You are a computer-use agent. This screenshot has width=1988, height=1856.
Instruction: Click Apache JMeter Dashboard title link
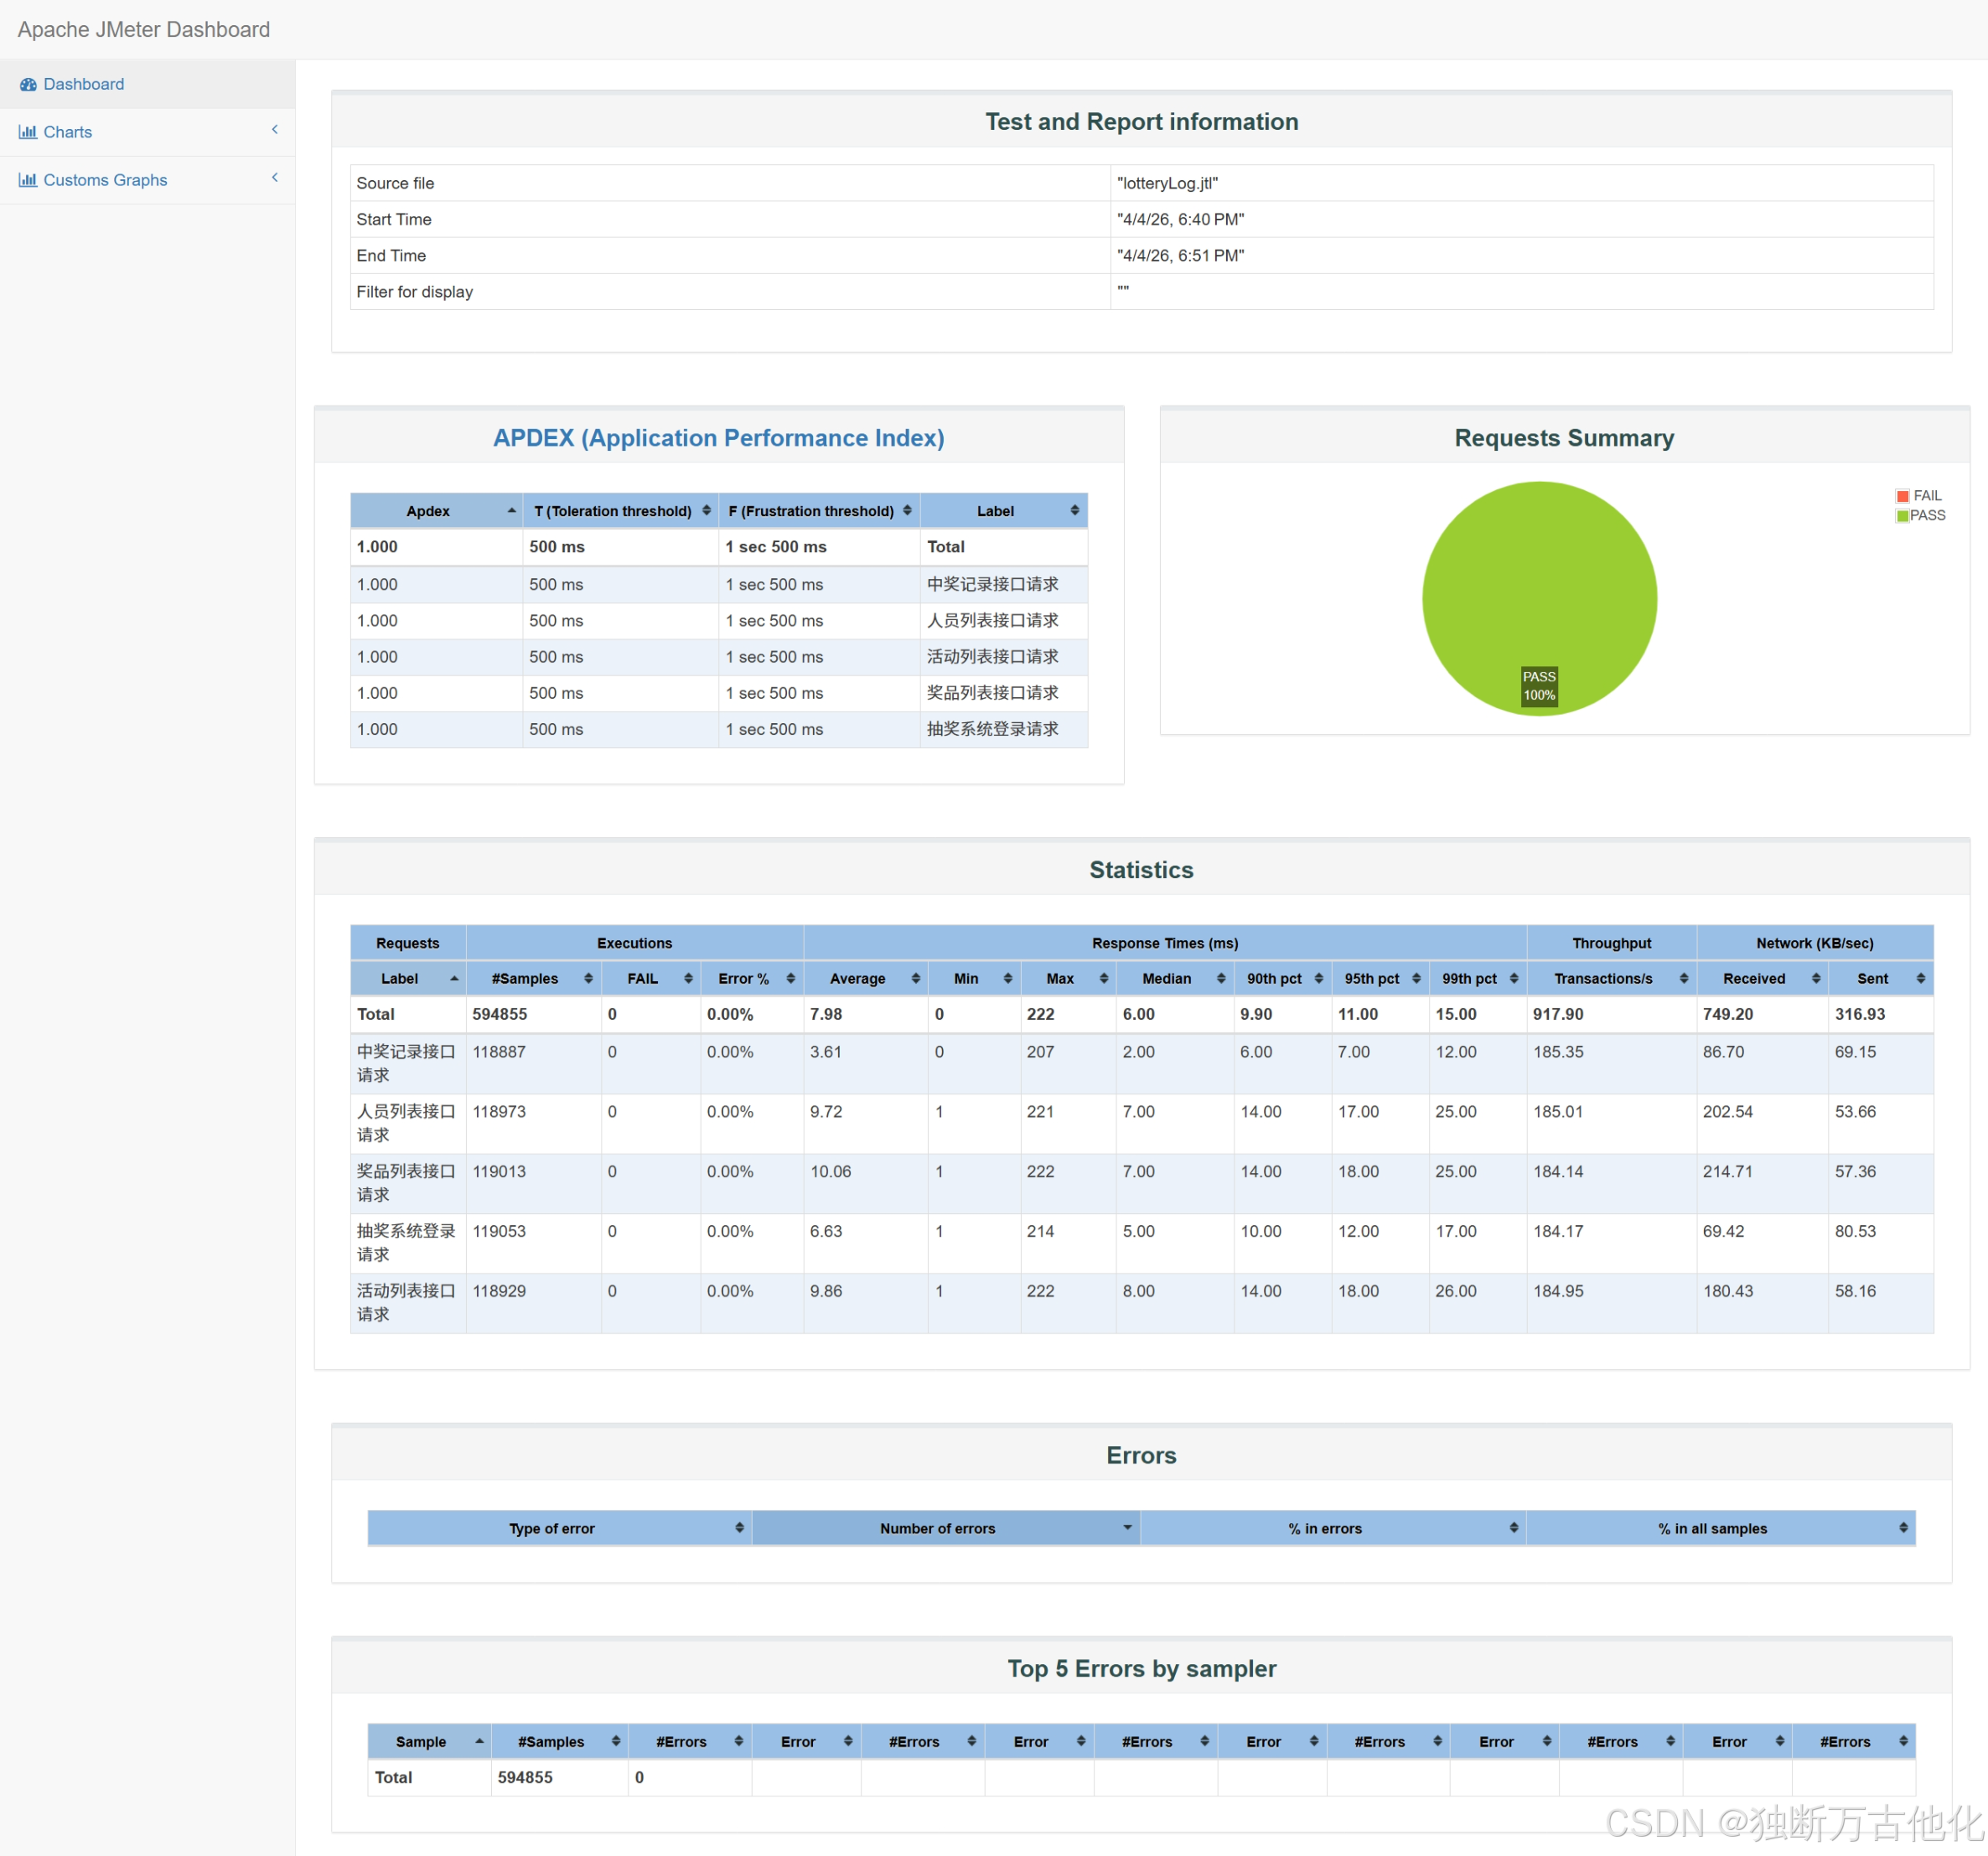coord(144,29)
